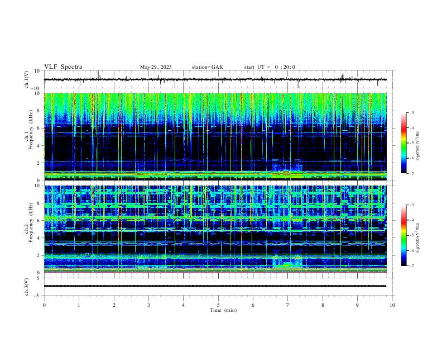Click the "VLF Spectra" title text

click(63, 67)
